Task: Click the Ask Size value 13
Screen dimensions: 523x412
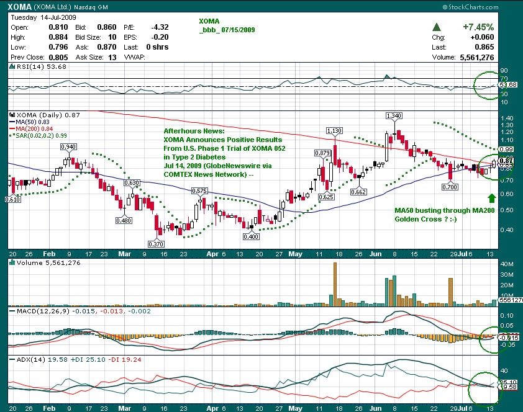Action: pos(112,57)
